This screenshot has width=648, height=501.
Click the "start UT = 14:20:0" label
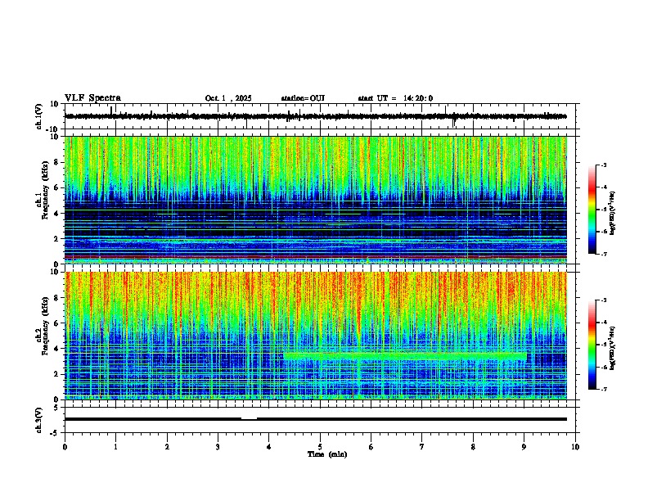(395, 98)
